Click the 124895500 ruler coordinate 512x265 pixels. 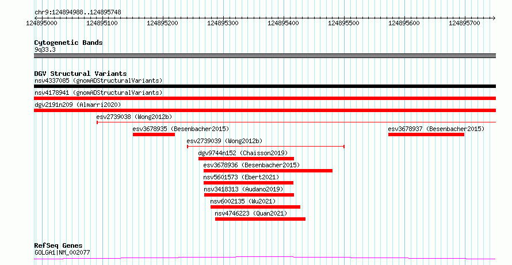click(344, 24)
